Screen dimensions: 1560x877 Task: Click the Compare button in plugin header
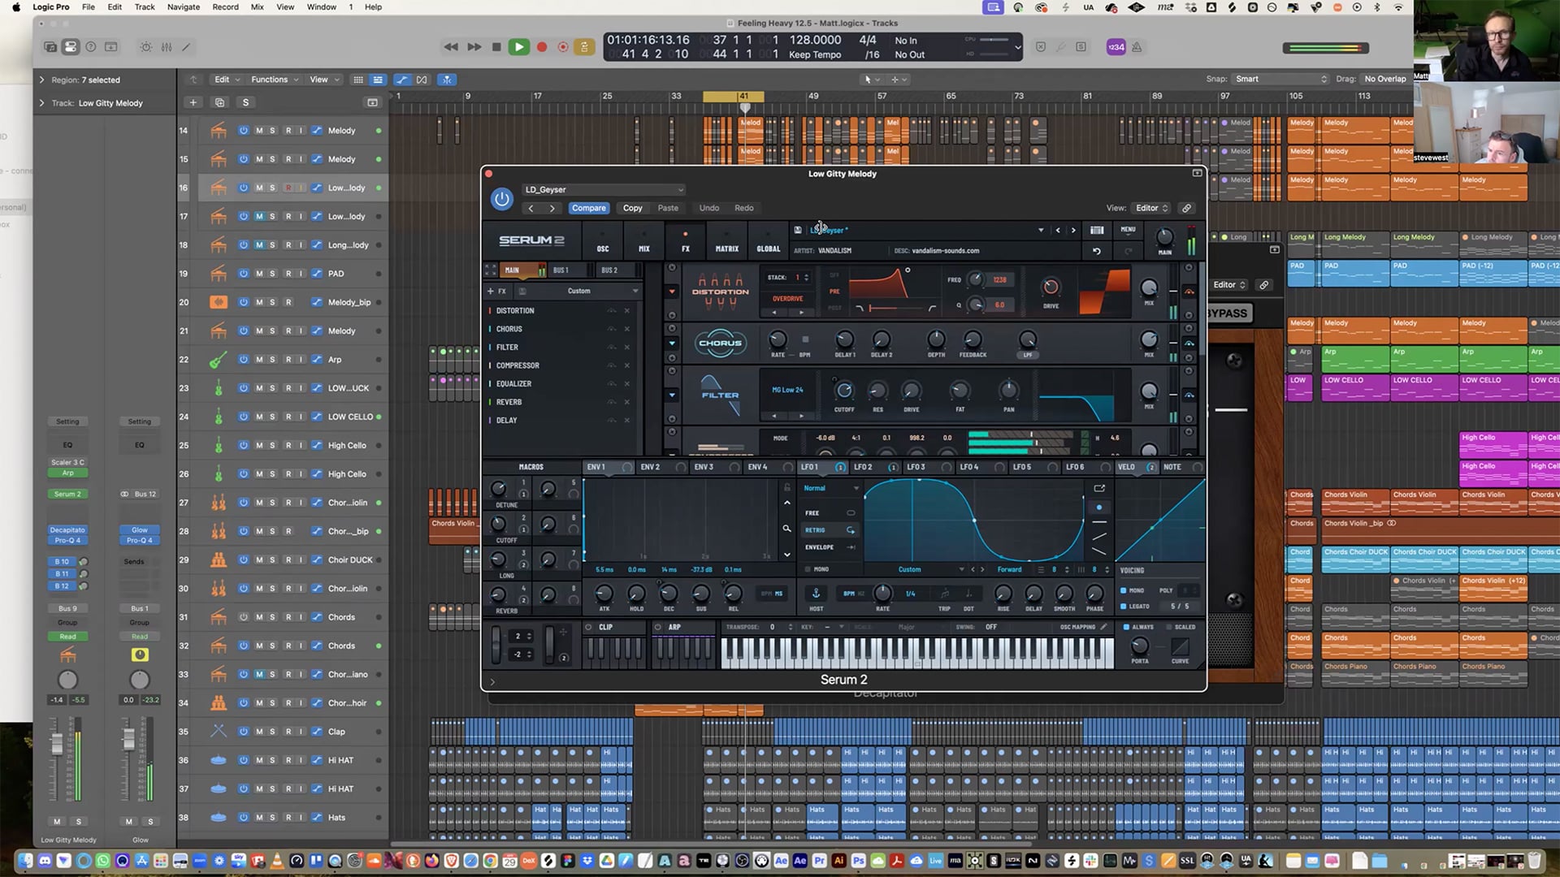tap(588, 208)
